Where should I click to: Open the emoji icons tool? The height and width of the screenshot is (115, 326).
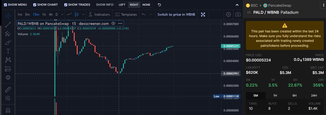8,77
